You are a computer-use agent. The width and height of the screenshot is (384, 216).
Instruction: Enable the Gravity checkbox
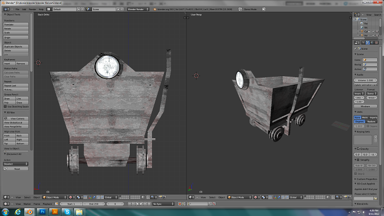point(358,149)
